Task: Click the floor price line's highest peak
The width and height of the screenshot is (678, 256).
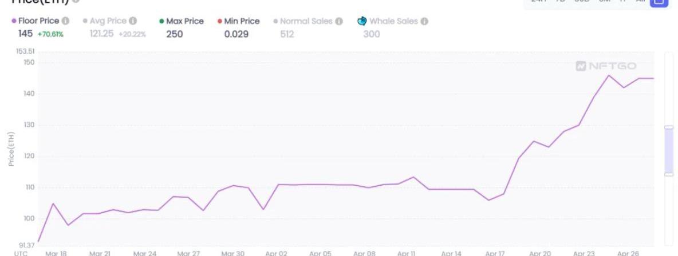Action: pyautogui.click(x=609, y=75)
